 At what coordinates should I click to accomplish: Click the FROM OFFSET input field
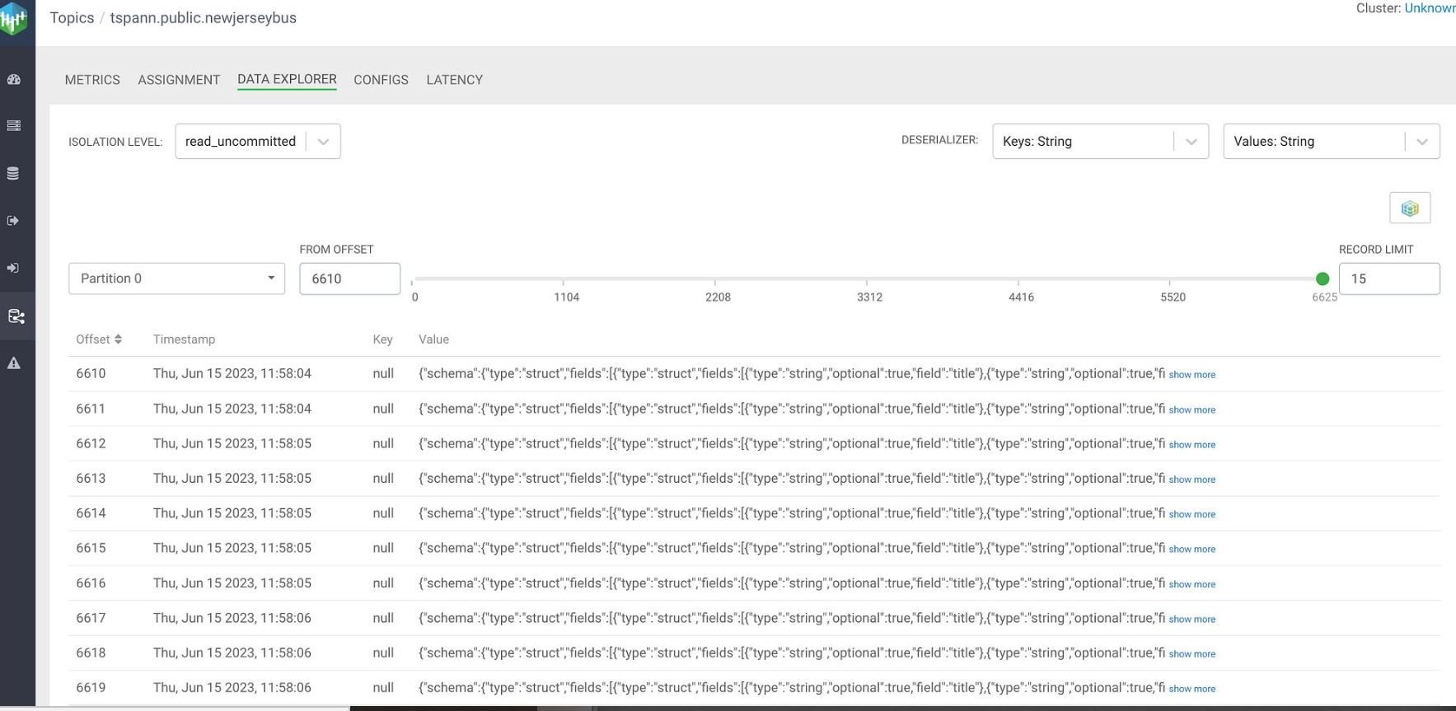pyautogui.click(x=349, y=278)
